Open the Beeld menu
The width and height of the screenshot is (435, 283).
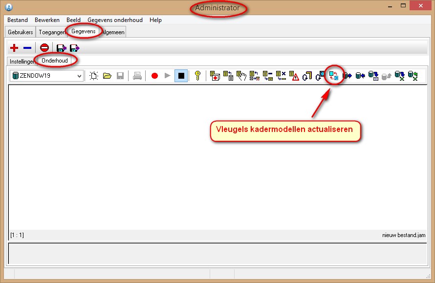point(73,20)
